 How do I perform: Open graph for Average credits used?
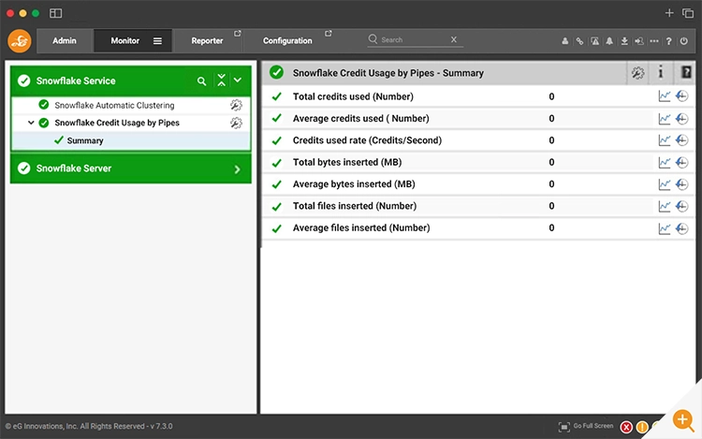coord(665,118)
